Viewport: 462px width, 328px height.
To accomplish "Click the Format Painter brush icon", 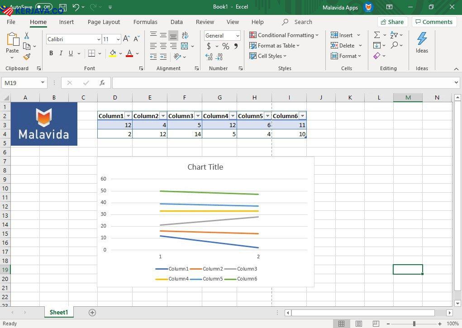I will click(x=27, y=57).
